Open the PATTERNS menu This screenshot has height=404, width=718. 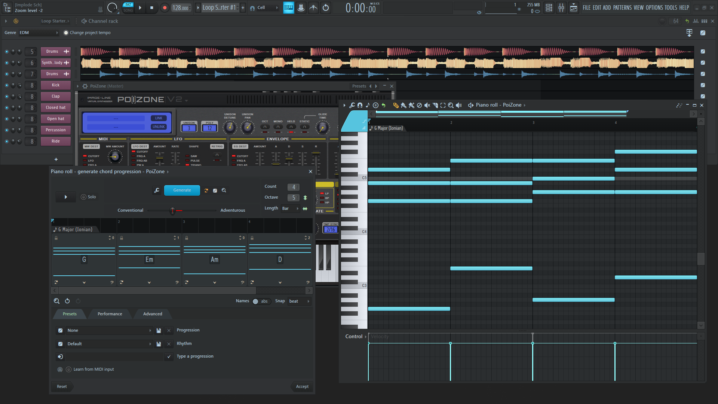[622, 7]
